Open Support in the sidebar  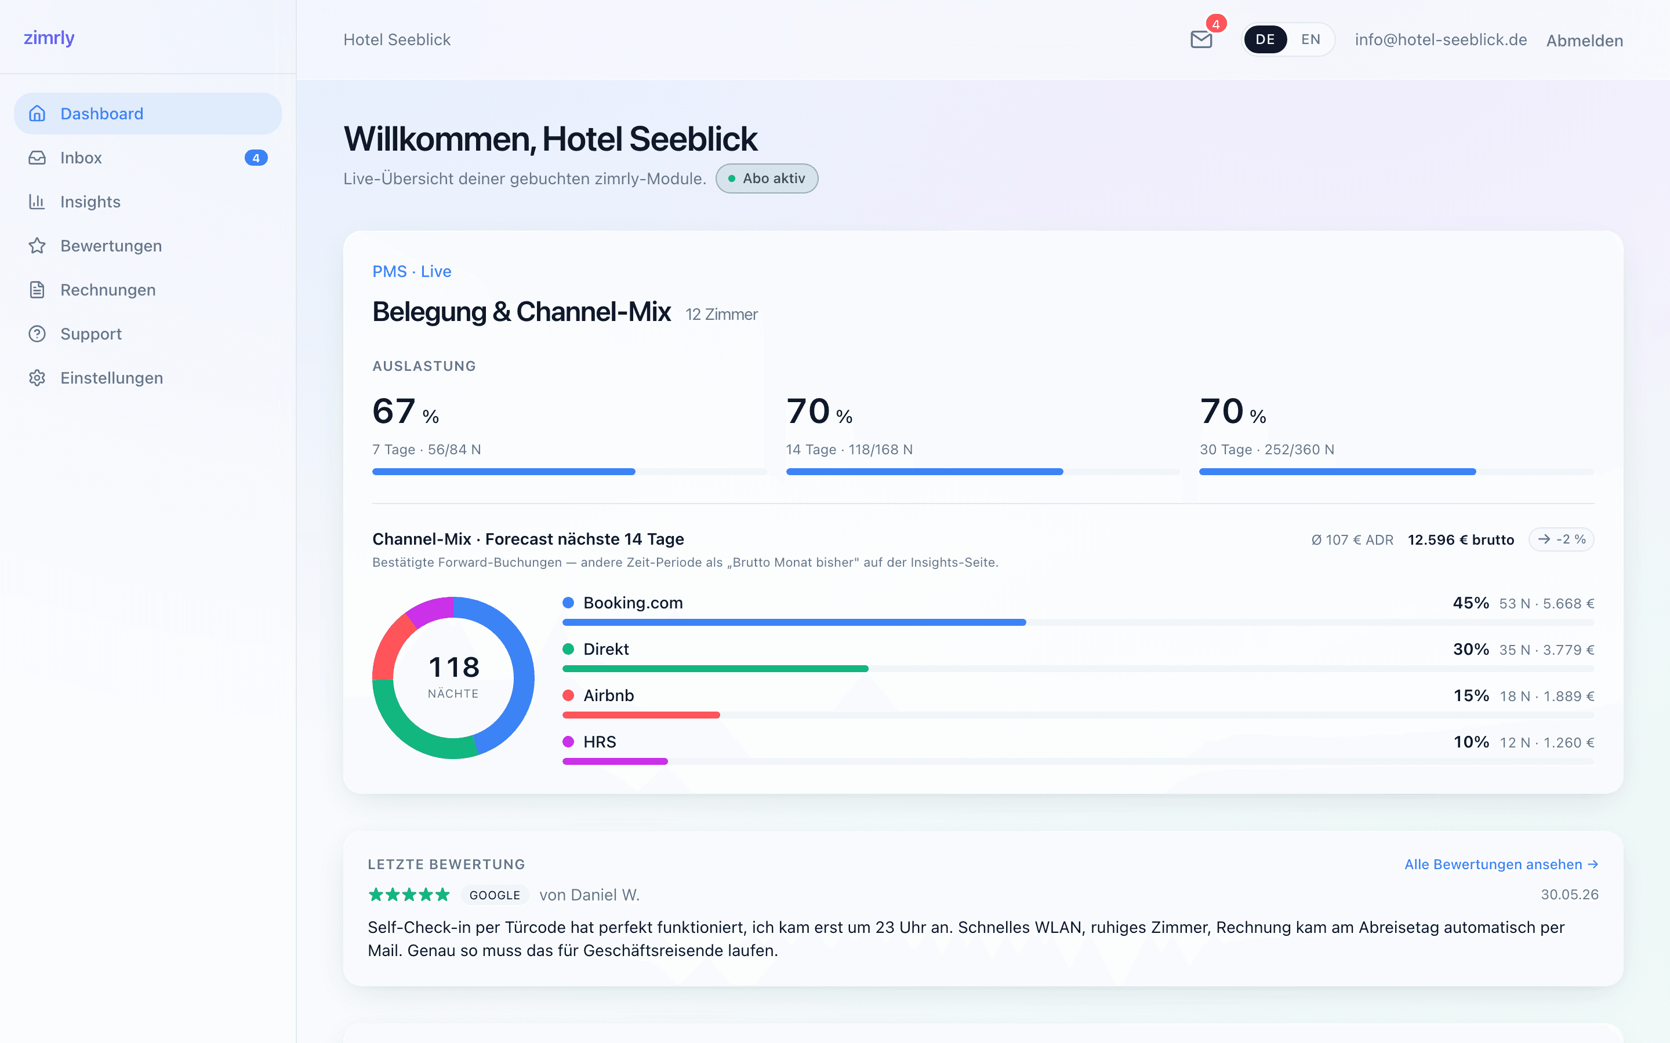(x=148, y=334)
